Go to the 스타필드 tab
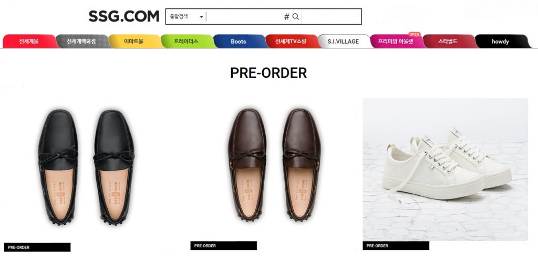Screen dimensions: 538x272 click(448, 41)
